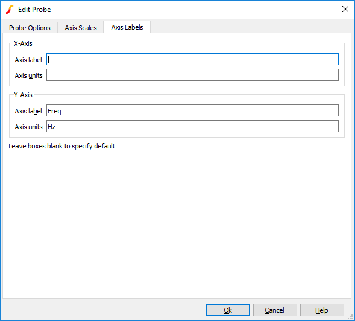Click the X-Axis 'Axis label' caption
355x321 pixels.
[28, 60]
